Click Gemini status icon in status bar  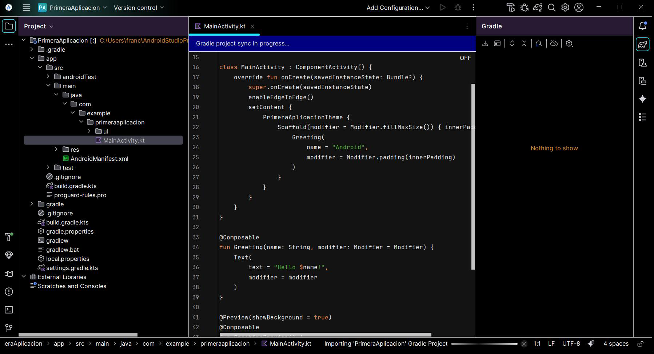(591, 343)
